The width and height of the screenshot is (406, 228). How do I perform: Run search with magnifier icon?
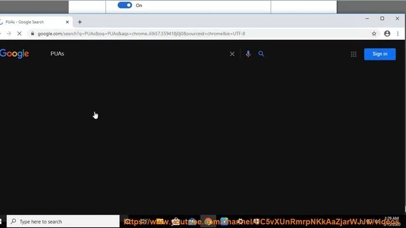coord(261,54)
